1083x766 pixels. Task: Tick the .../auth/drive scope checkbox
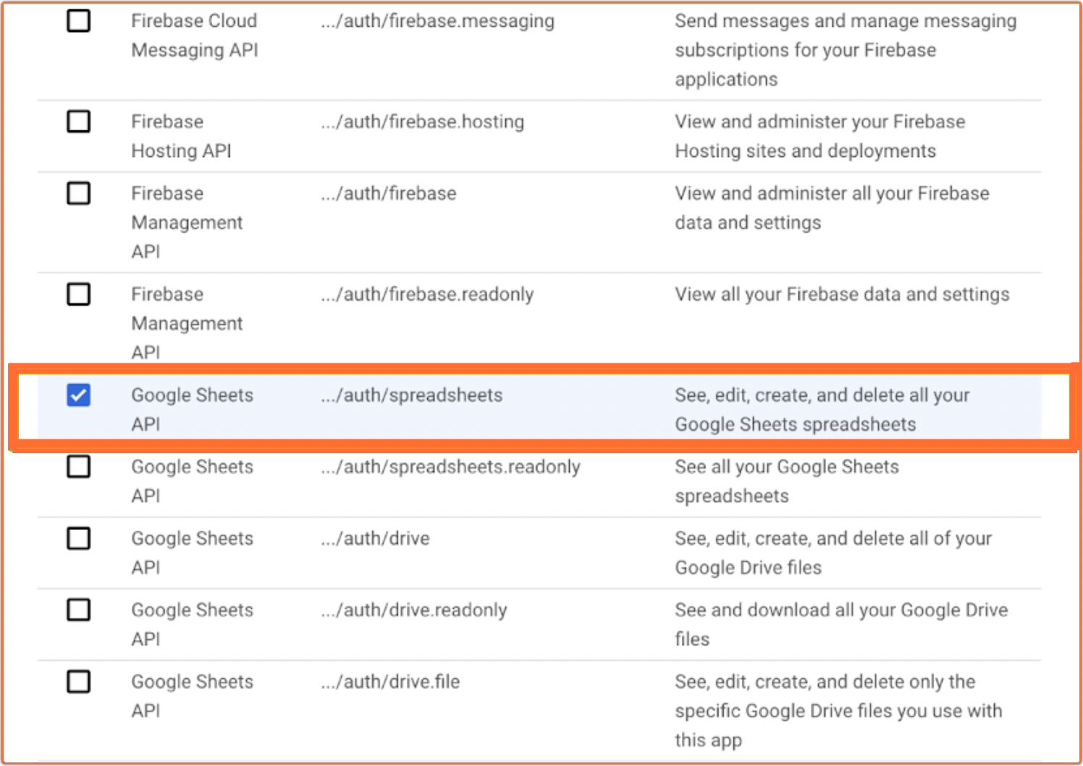(78, 539)
